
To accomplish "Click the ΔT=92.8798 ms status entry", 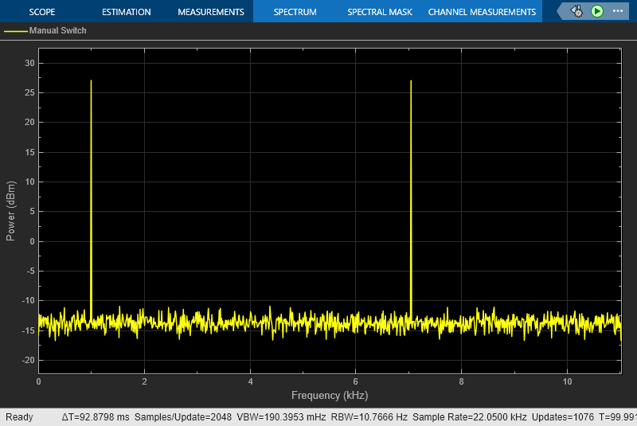I will 96,417.
